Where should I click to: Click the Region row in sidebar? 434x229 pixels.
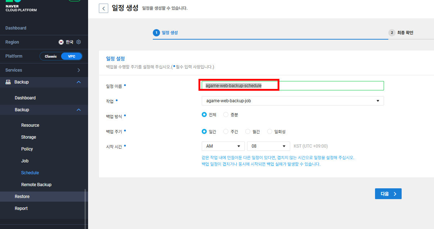pyautogui.click(x=44, y=42)
